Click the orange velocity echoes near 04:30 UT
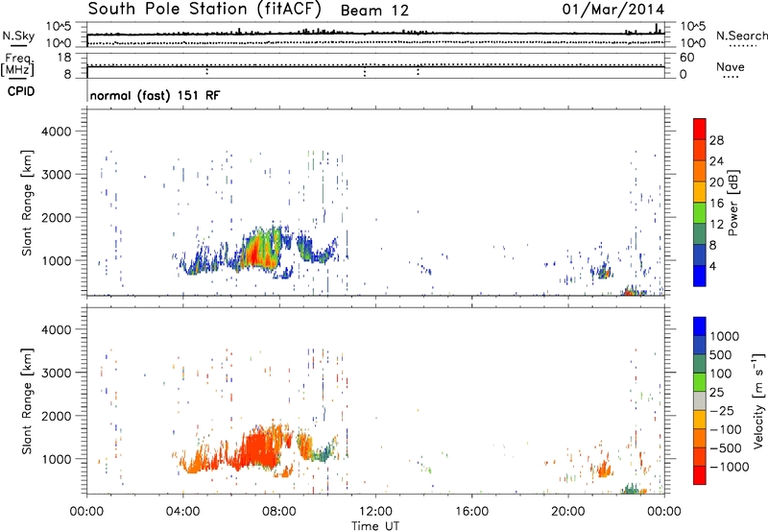 coord(200,462)
